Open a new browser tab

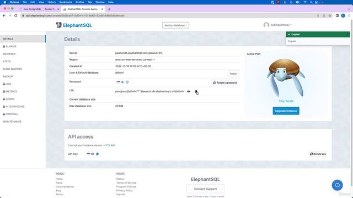pos(109,9)
